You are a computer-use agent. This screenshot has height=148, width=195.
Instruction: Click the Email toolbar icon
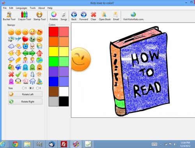(x=116, y=16)
